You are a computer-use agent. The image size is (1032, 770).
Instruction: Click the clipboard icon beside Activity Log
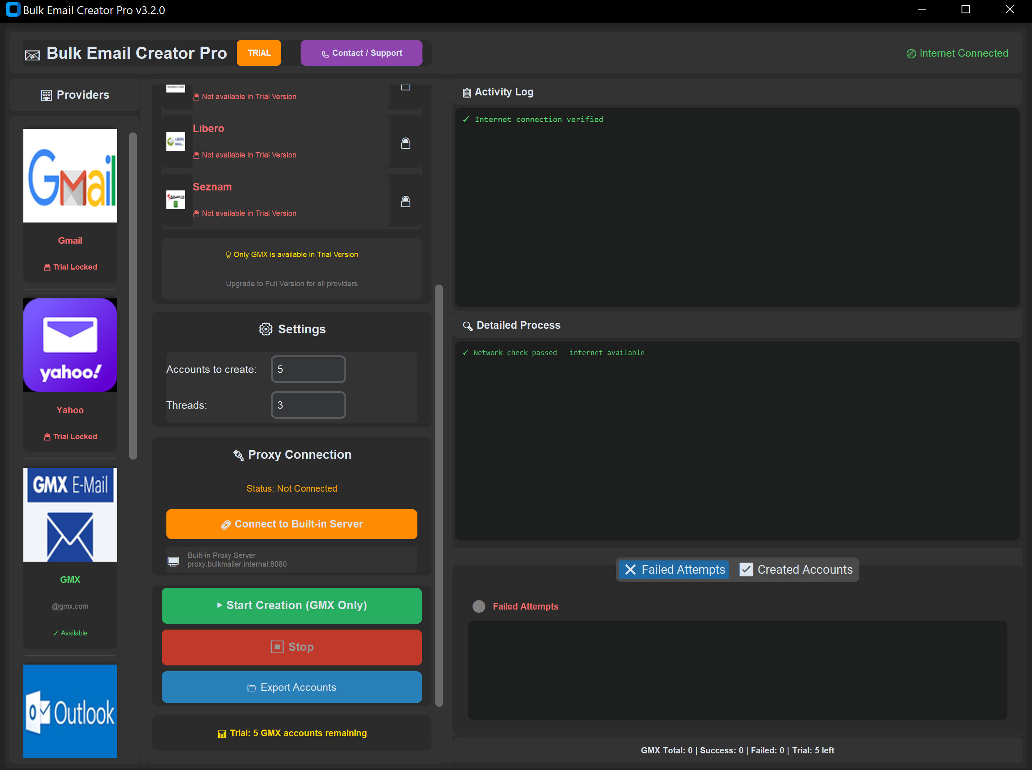point(466,93)
